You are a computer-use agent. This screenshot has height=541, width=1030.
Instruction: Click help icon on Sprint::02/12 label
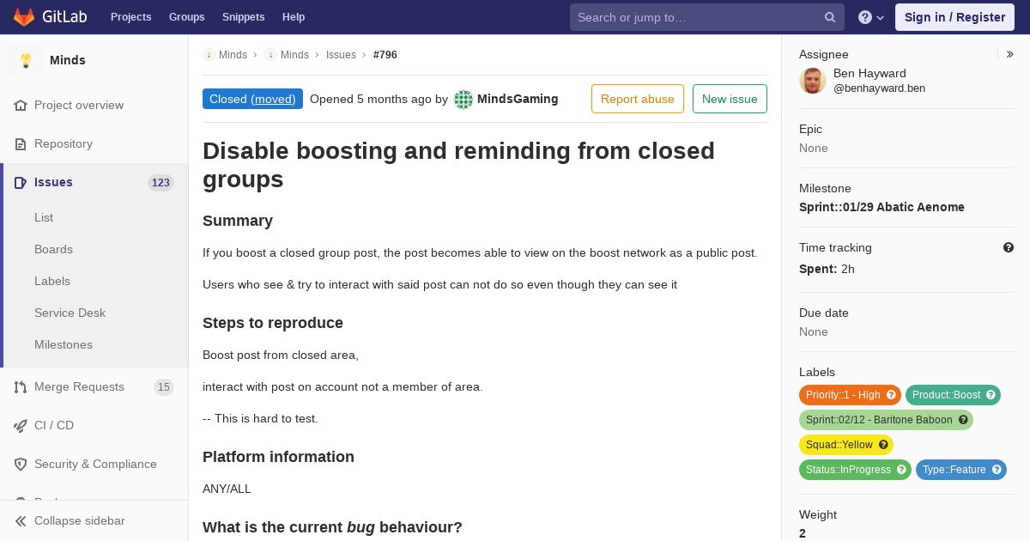pyautogui.click(x=963, y=420)
